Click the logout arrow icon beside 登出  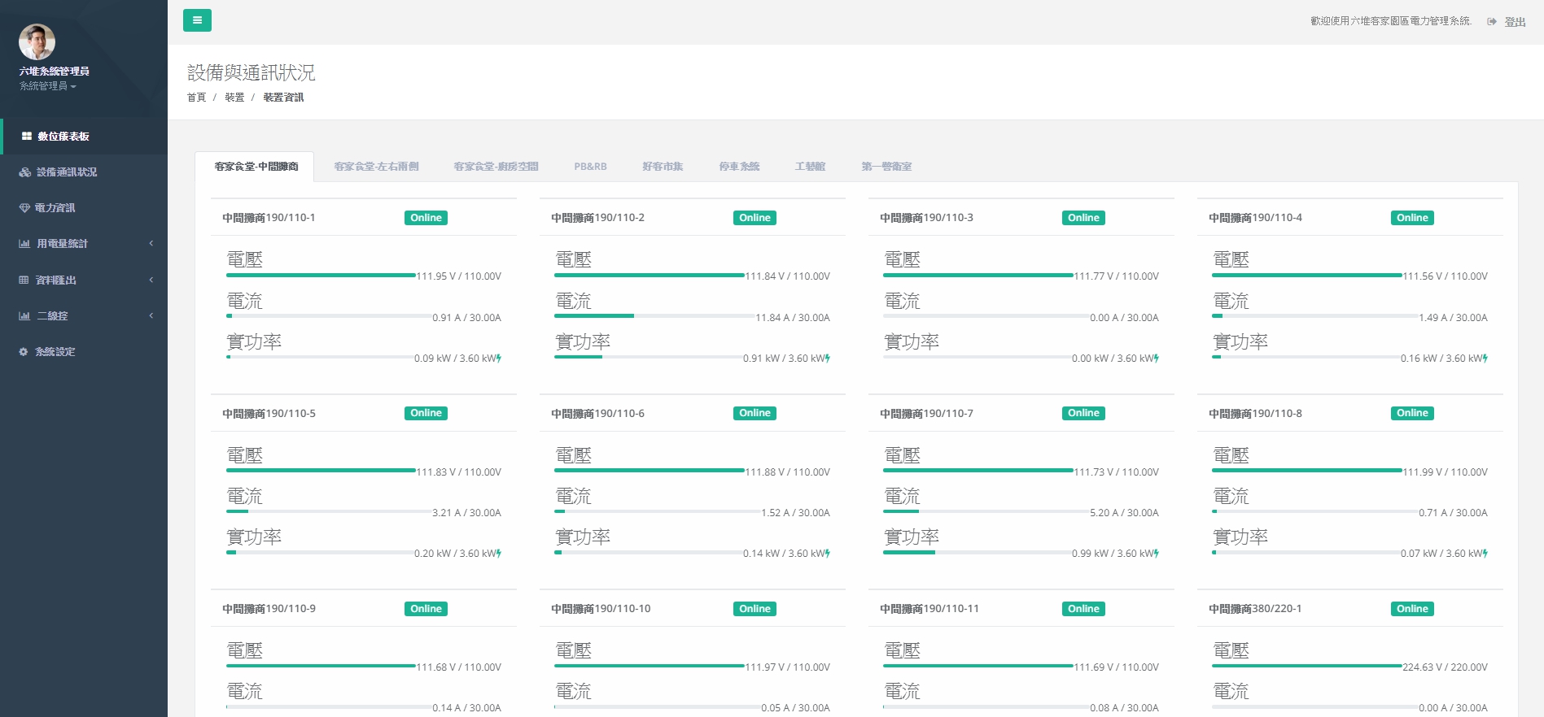(1491, 22)
